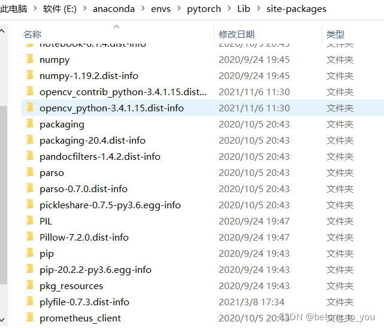The height and width of the screenshot is (328, 384).
Task: Select opencv_python-3.4.1.15.dist-info folder name
Action: pos(111,108)
